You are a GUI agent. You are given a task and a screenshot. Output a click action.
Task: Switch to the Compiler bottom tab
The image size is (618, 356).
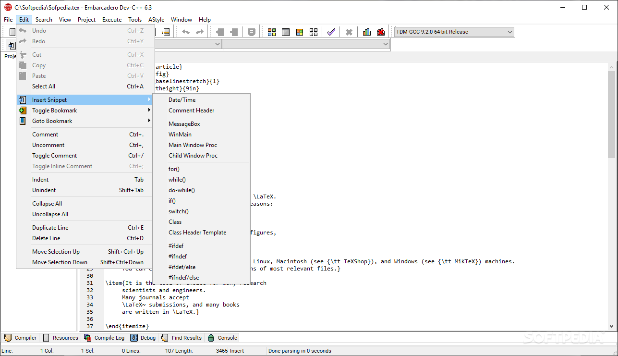point(21,338)
